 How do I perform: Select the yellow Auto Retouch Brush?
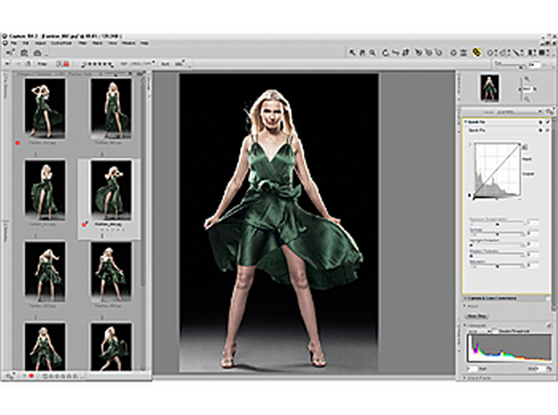(x=477, y=54)
